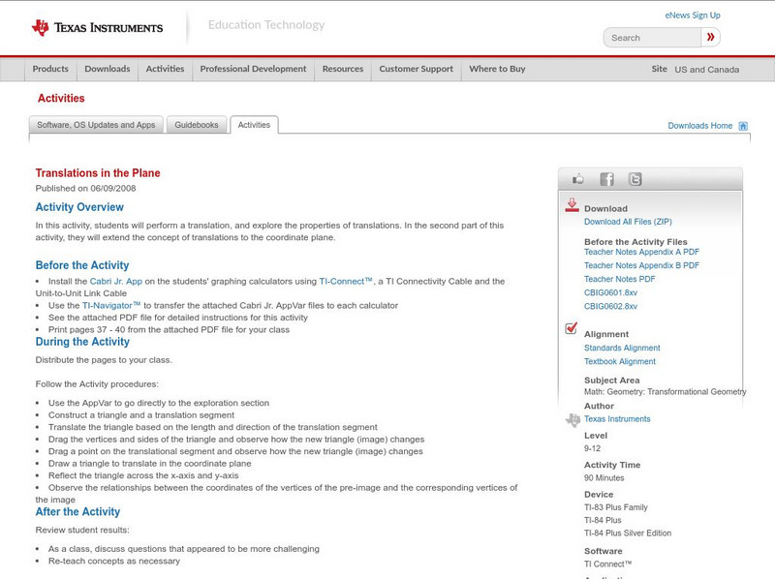Screen dimensions: 775x579
Task: Focus the Search input field
Action: pos(652,38)
